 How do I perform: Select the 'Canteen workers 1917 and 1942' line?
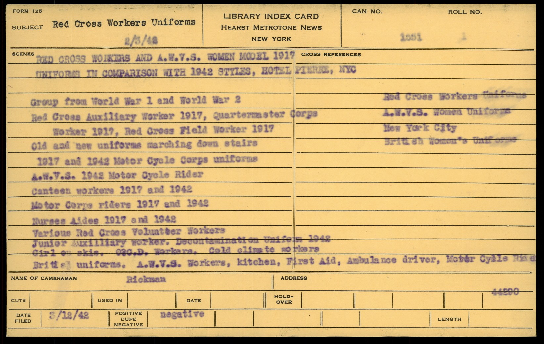(112, 190)
